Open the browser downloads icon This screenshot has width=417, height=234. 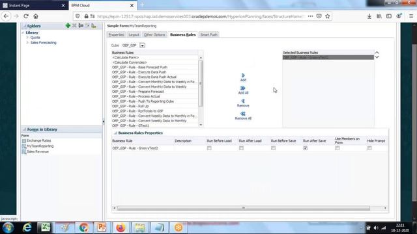pos(369,16)
